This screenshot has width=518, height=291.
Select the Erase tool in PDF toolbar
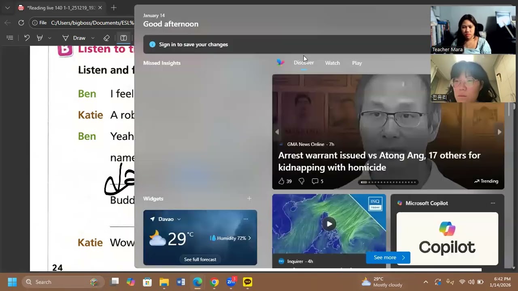click(x=106, y=38)
